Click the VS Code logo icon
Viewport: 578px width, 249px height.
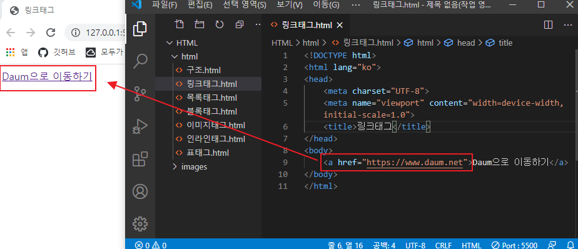click(x=136, y=5)
